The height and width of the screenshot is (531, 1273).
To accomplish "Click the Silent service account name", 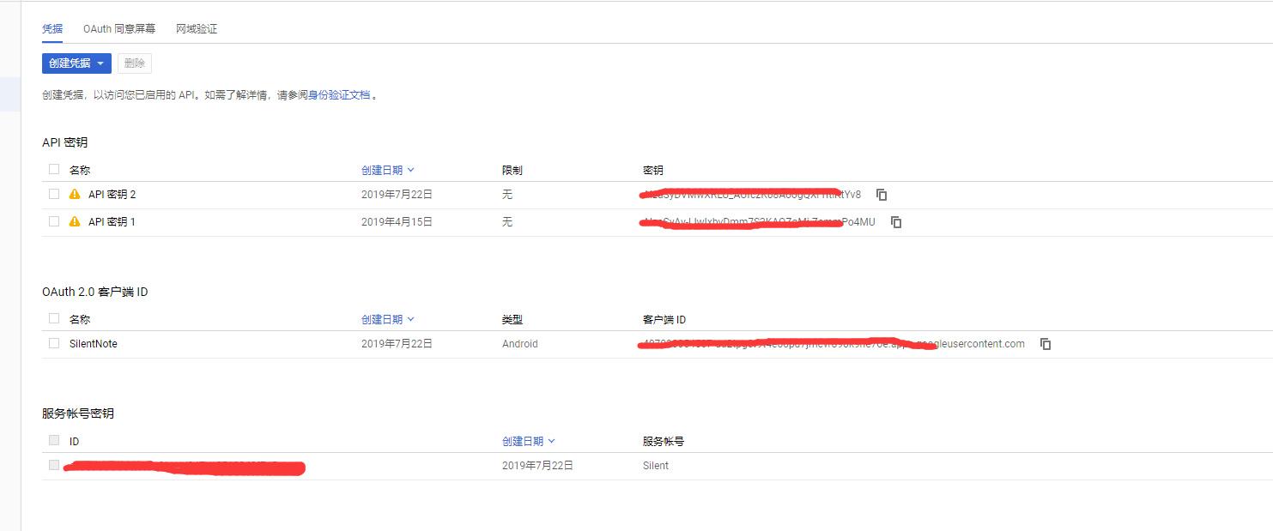I will click(656, 466).
